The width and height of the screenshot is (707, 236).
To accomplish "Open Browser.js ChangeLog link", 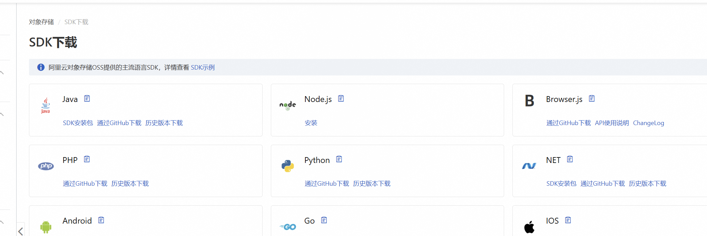I will click(649, 123).
